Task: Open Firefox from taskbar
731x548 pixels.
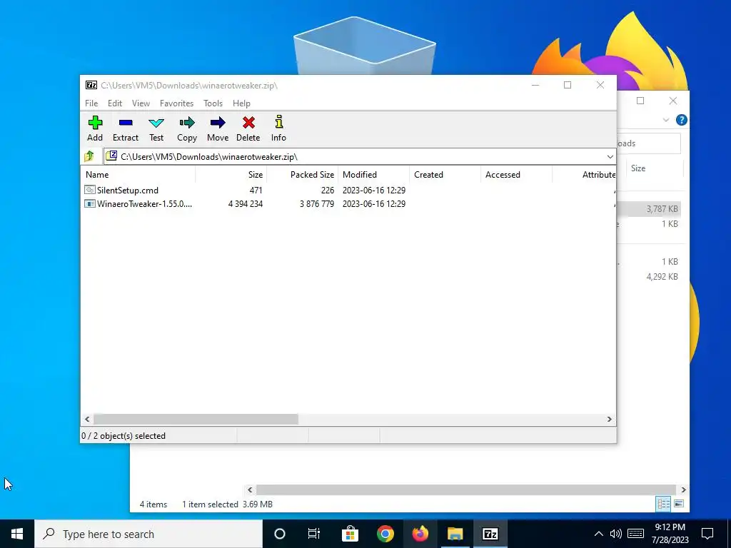Action: [420, 534]
